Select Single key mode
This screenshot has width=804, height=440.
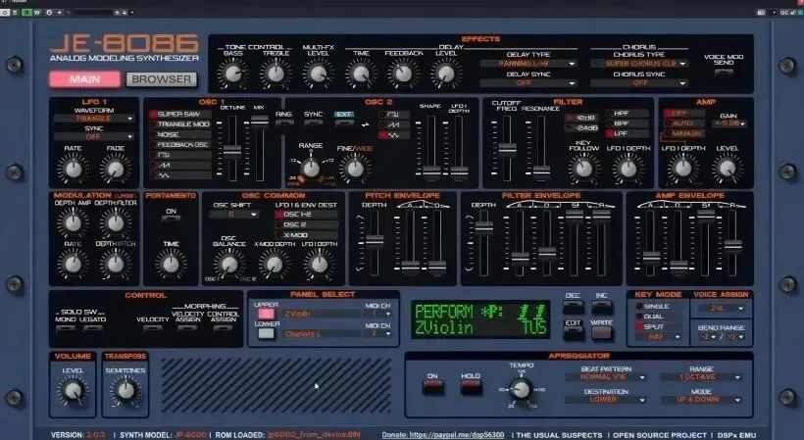click(x=658, y=306)
